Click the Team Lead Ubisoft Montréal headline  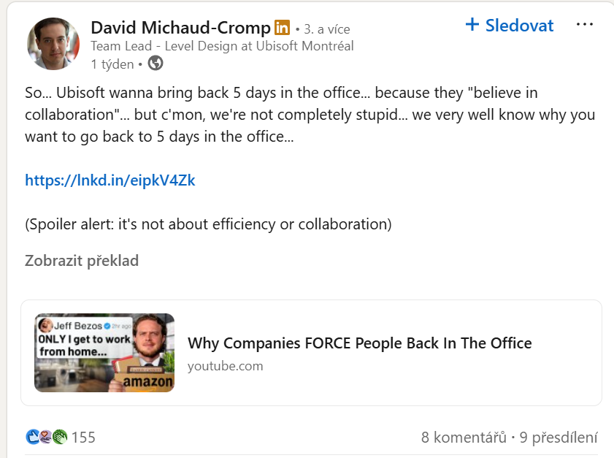click(x=222, y=46)
